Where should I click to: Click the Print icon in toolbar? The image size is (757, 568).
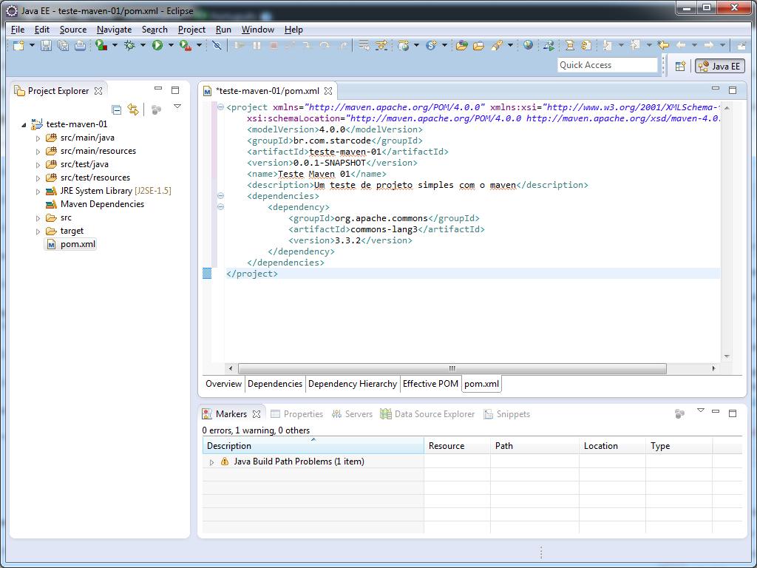(80, 45)
